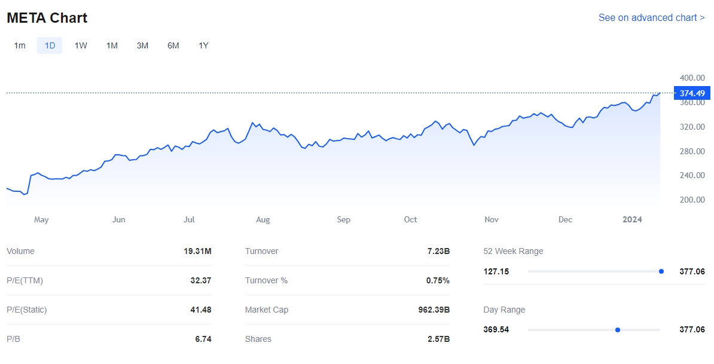Switch chart to 1M interval
This screenshot has height=364, width=714.
[112, 45]
